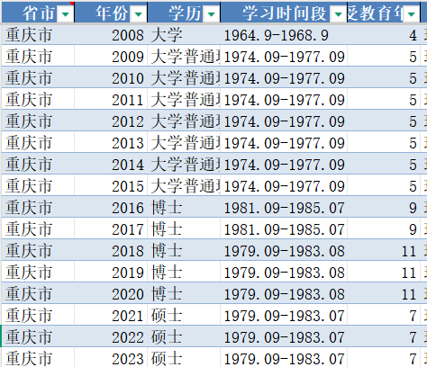
Task: Click year cell 2008
Action: [111, 35]
